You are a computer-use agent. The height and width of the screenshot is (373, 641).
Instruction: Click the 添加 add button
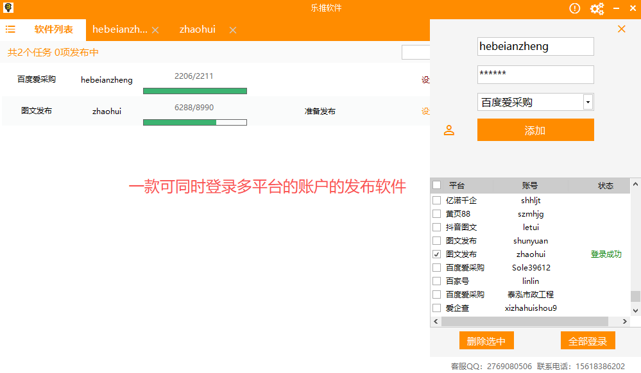(x=535, y=129)
